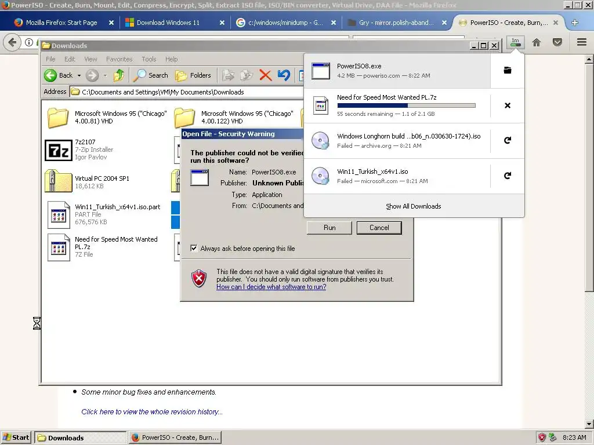Image resolution: width=594 pixels, height=445 pixels.
Task: Open the whole revision history link
Action: [152, 412]
